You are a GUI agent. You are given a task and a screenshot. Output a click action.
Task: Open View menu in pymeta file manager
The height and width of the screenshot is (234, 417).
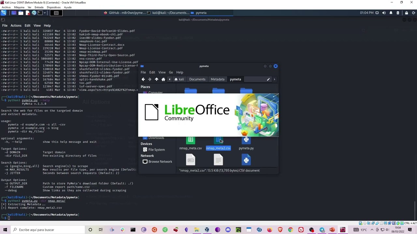pyautogui.click(x=162, y=72)
